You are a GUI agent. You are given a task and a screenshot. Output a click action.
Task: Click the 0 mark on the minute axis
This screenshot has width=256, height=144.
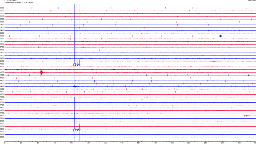pyautogui.click(x=5, y=143)
